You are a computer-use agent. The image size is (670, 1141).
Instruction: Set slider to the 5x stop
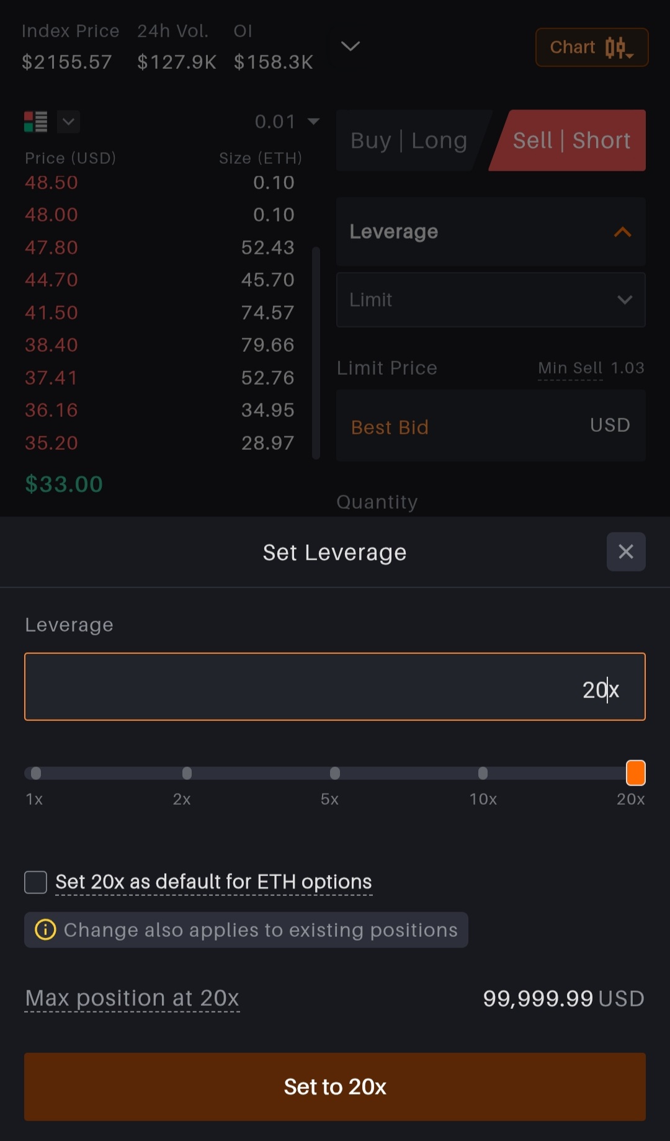coord(335,773)
